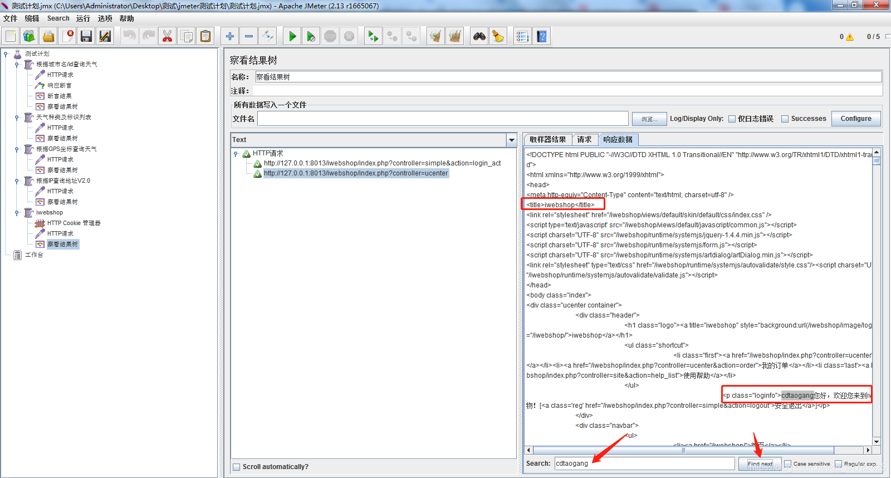Collapse the 根据GPS坐标查询天气 thread group
The height and width of the screenshot is (478, 891).
click(17, 149)
